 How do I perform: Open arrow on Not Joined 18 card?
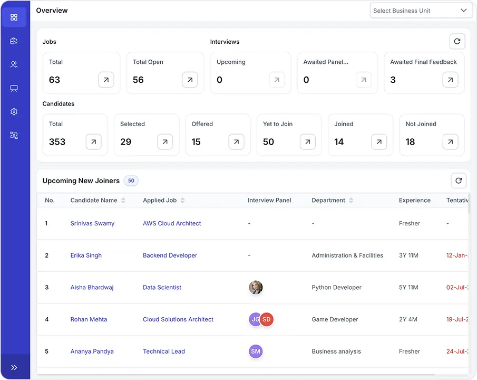[450, 141]
